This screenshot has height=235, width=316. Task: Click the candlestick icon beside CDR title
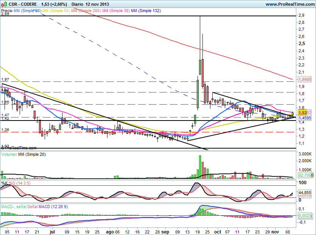click(4, 4)
